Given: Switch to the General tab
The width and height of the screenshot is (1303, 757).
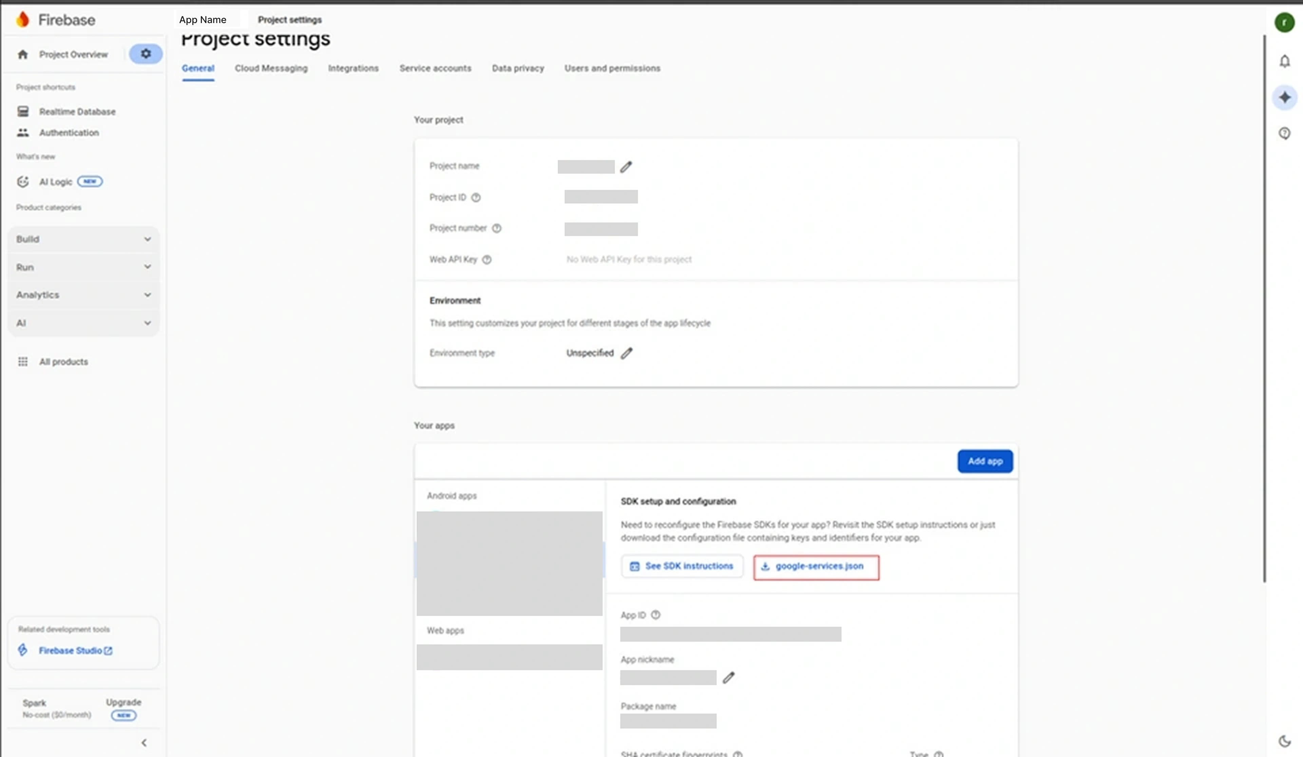Looking at the screenshot, I should [x=198, y=68].
